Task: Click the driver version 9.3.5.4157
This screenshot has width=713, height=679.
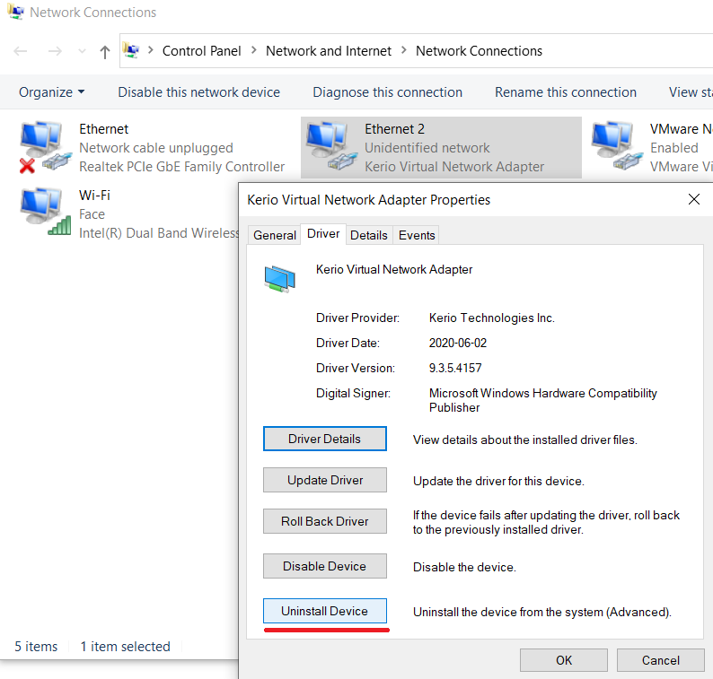Action: pyautogui.click(x=455, y=368)
